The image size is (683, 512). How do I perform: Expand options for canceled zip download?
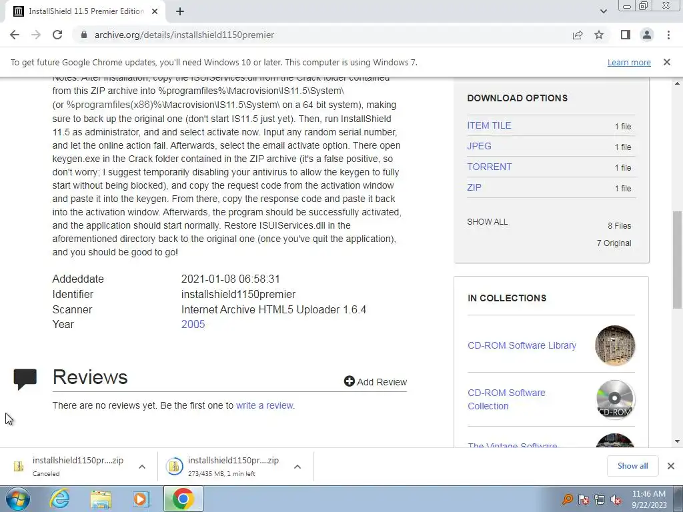click(142, 467)
